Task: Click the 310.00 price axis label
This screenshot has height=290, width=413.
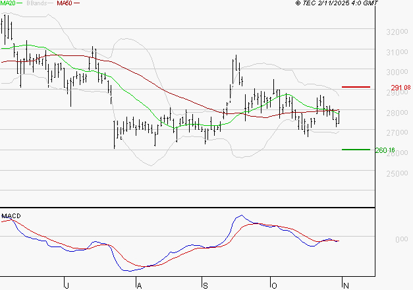Action: point(397,53)
